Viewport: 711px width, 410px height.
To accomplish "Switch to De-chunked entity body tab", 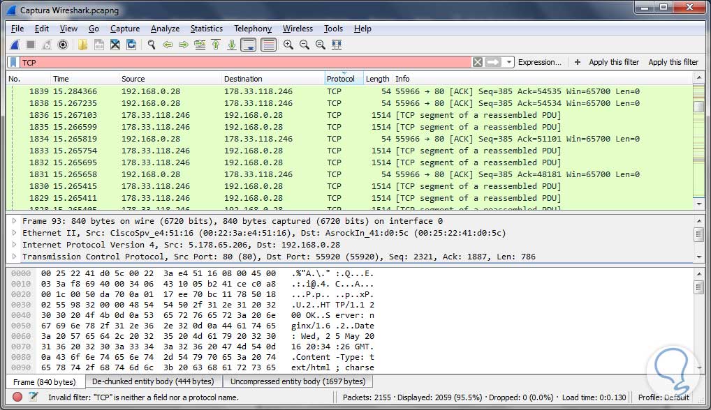I will click(153, 381).
